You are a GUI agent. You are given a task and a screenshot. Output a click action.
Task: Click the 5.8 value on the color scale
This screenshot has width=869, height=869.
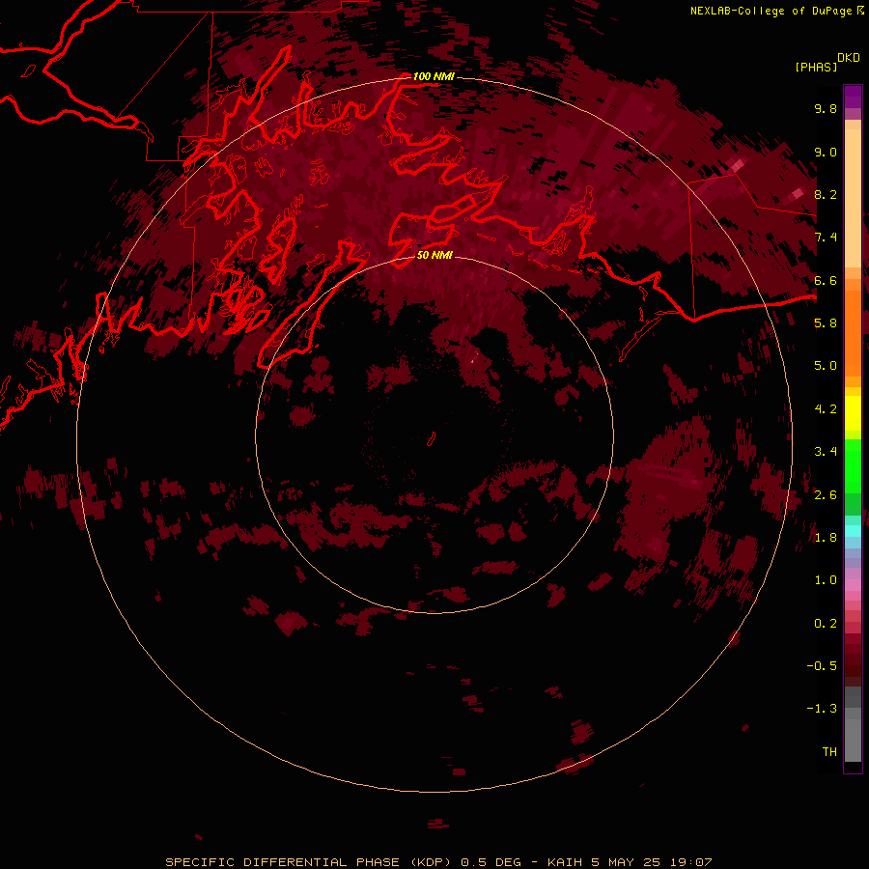tap(826, 322)
